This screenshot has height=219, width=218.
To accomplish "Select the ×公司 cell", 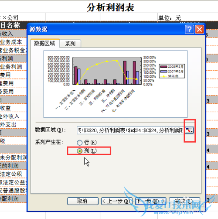I will pyautogui.click(x=23, y=18).
